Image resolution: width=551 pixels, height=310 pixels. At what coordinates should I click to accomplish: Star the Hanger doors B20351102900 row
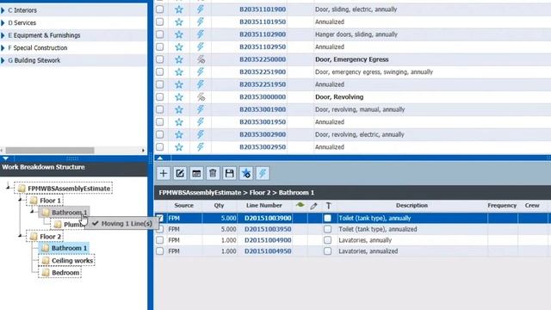coord(179,34)
